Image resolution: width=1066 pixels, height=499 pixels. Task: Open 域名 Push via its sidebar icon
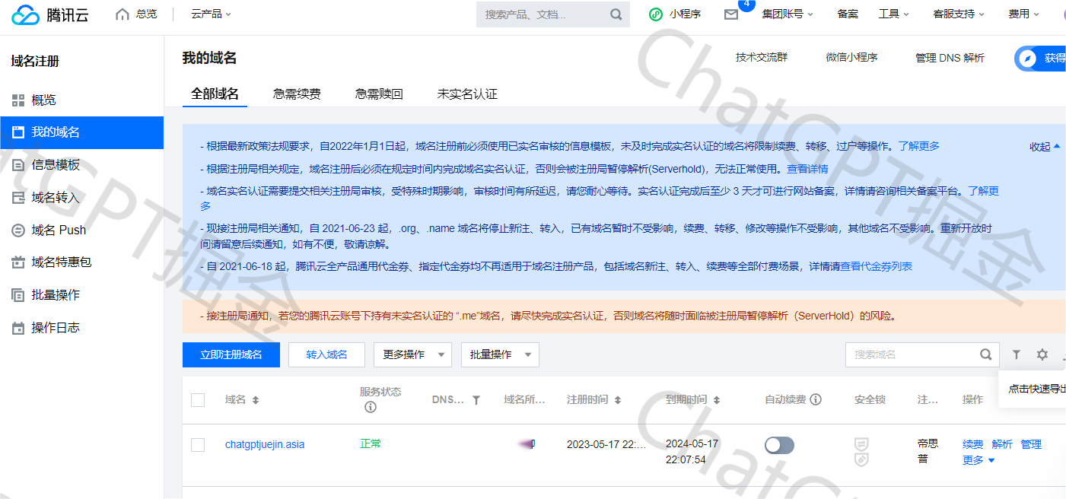coord(18,230)
